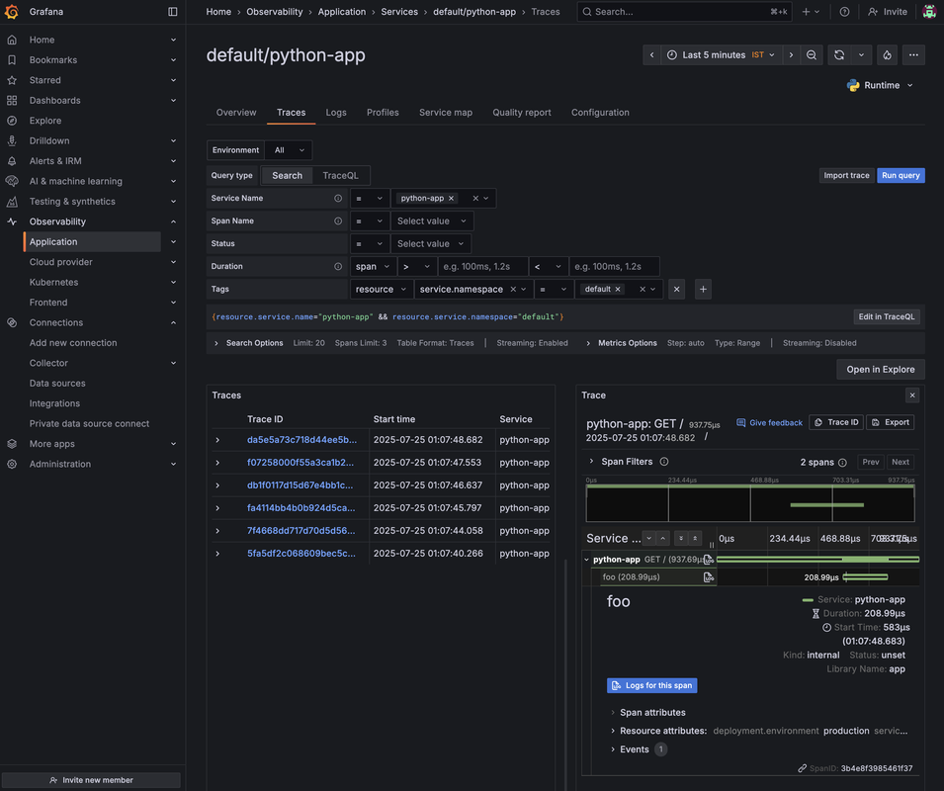This screenshot has height=791, width=944.
Task: Click the Give feedback link
Action: click(x=769, y=422)
